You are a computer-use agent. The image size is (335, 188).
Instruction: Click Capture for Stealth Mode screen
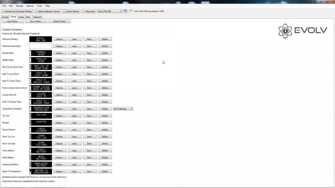click(60, 60)
